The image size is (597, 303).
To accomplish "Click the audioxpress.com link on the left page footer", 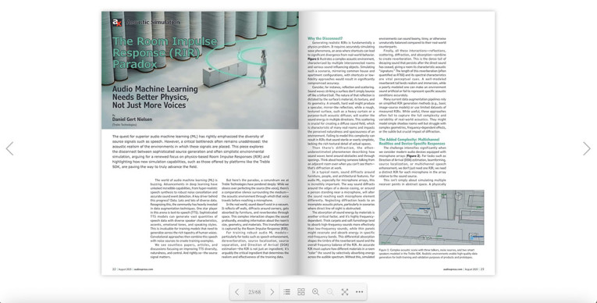I will (x=144, y=269).
